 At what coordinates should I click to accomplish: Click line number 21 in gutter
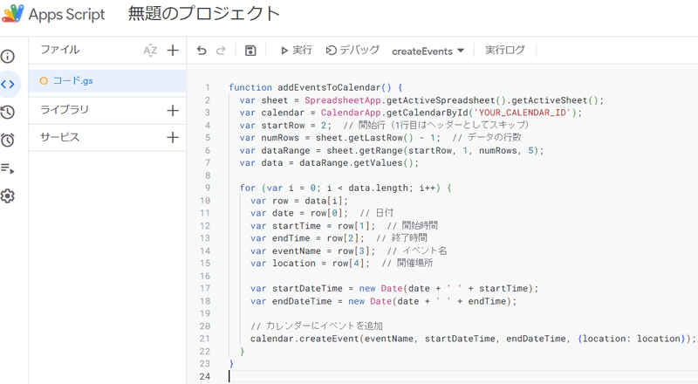click(205, 339)
